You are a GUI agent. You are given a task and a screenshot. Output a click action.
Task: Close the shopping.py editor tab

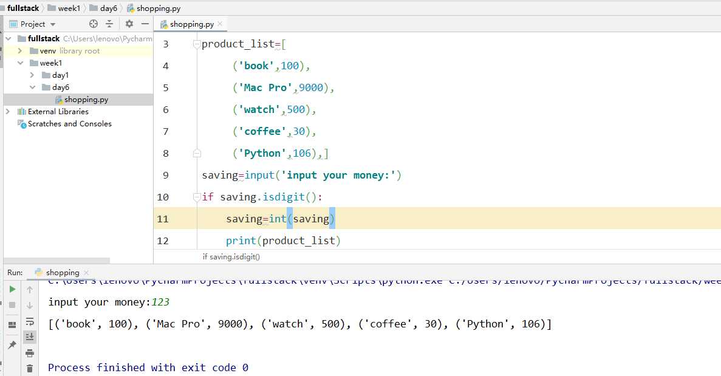click(220, 24)
